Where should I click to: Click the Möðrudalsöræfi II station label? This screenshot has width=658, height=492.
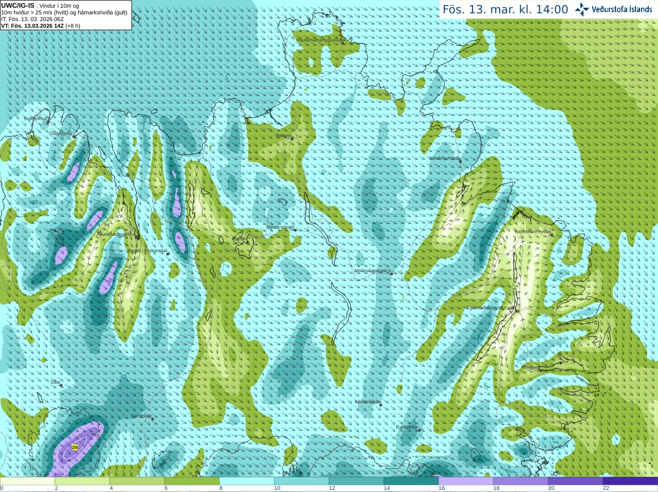[373, 271]
